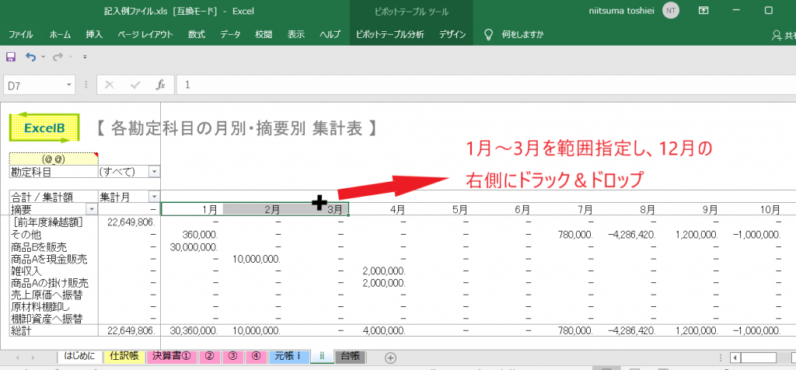Save the workbook with the purple disk icon
Image resolution: width=796 pixels, height=370 pixels.
[x=10, y=57]
